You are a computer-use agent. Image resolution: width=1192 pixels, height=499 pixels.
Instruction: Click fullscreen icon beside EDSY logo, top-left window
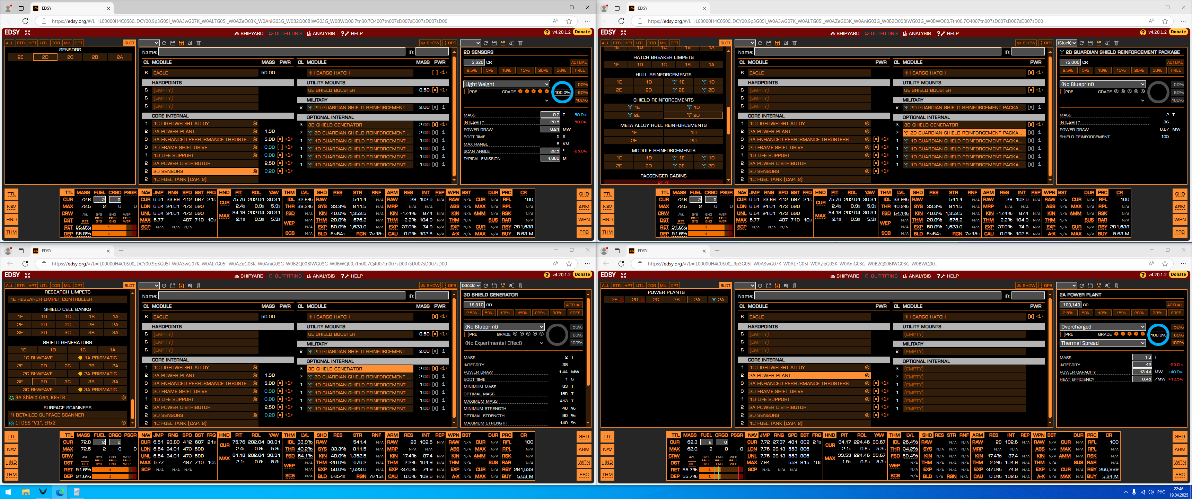[x=27, y=33]
